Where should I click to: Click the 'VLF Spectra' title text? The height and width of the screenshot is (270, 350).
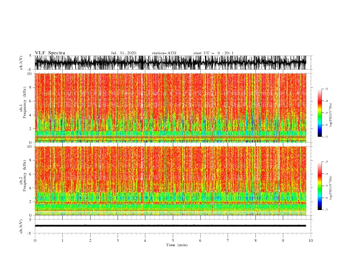50,53
